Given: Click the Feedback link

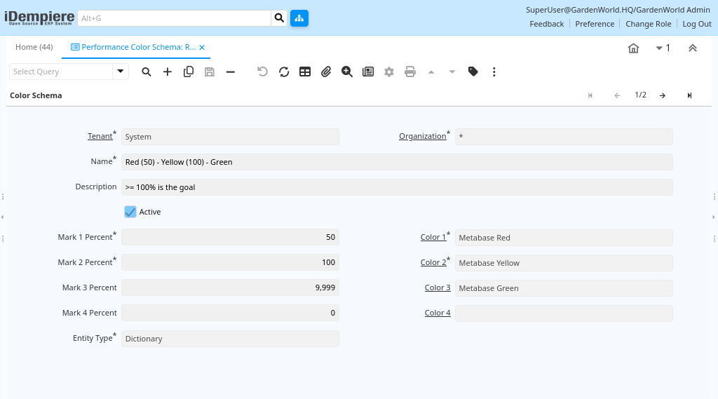Looking at the screenshot, I should (x=546, y=24).
